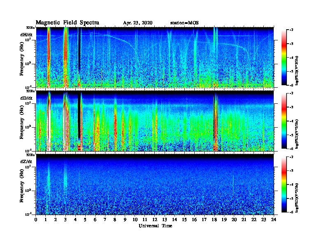Screen dimensions: 326x252
Task: Click the "-5" tick on the dZ/dt color bar
Action: coord(291,198)
